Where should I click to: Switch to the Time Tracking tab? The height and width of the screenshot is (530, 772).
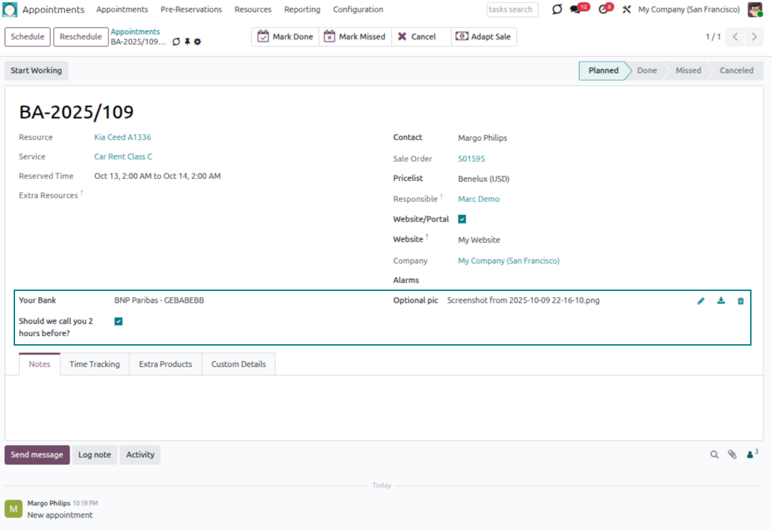94,364
